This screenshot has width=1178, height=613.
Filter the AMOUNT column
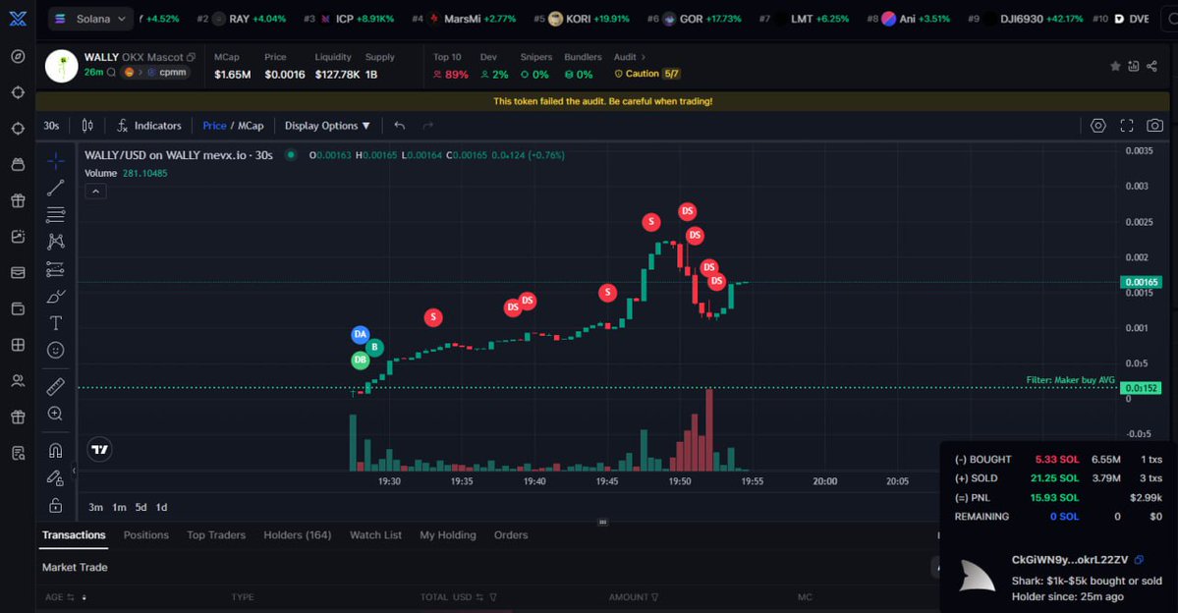[x=655, y=597]
